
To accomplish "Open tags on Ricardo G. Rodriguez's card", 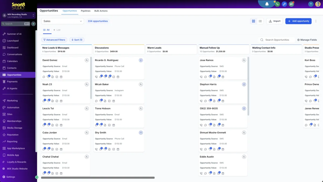I will [x=105, y=77].
